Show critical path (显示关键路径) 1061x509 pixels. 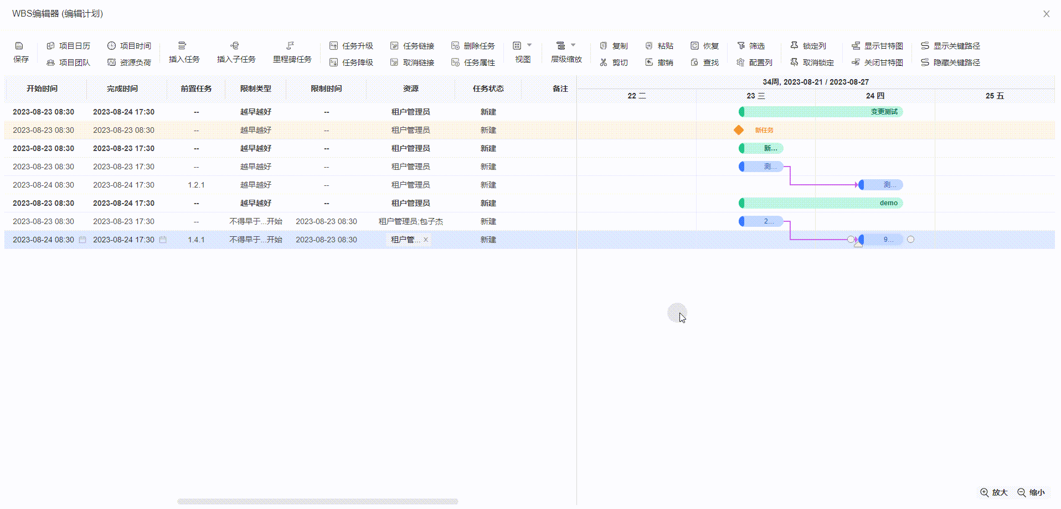pyautogui.click(x=950, y=46)
